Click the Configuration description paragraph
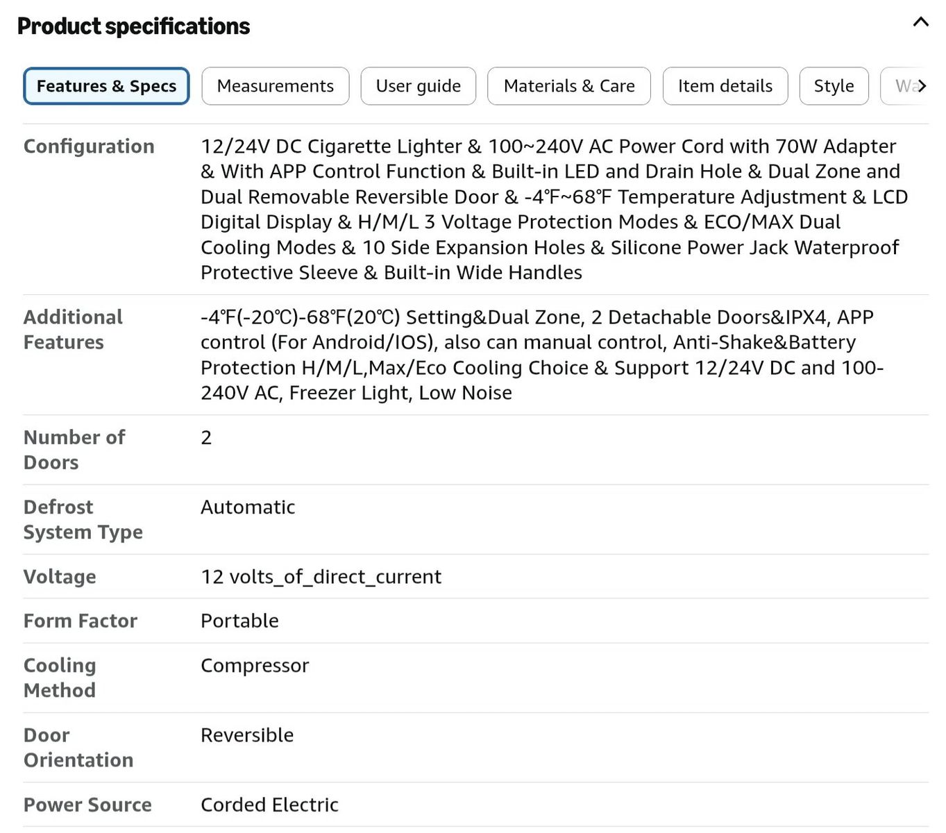The image size is (946, 833). click(555, 209)
